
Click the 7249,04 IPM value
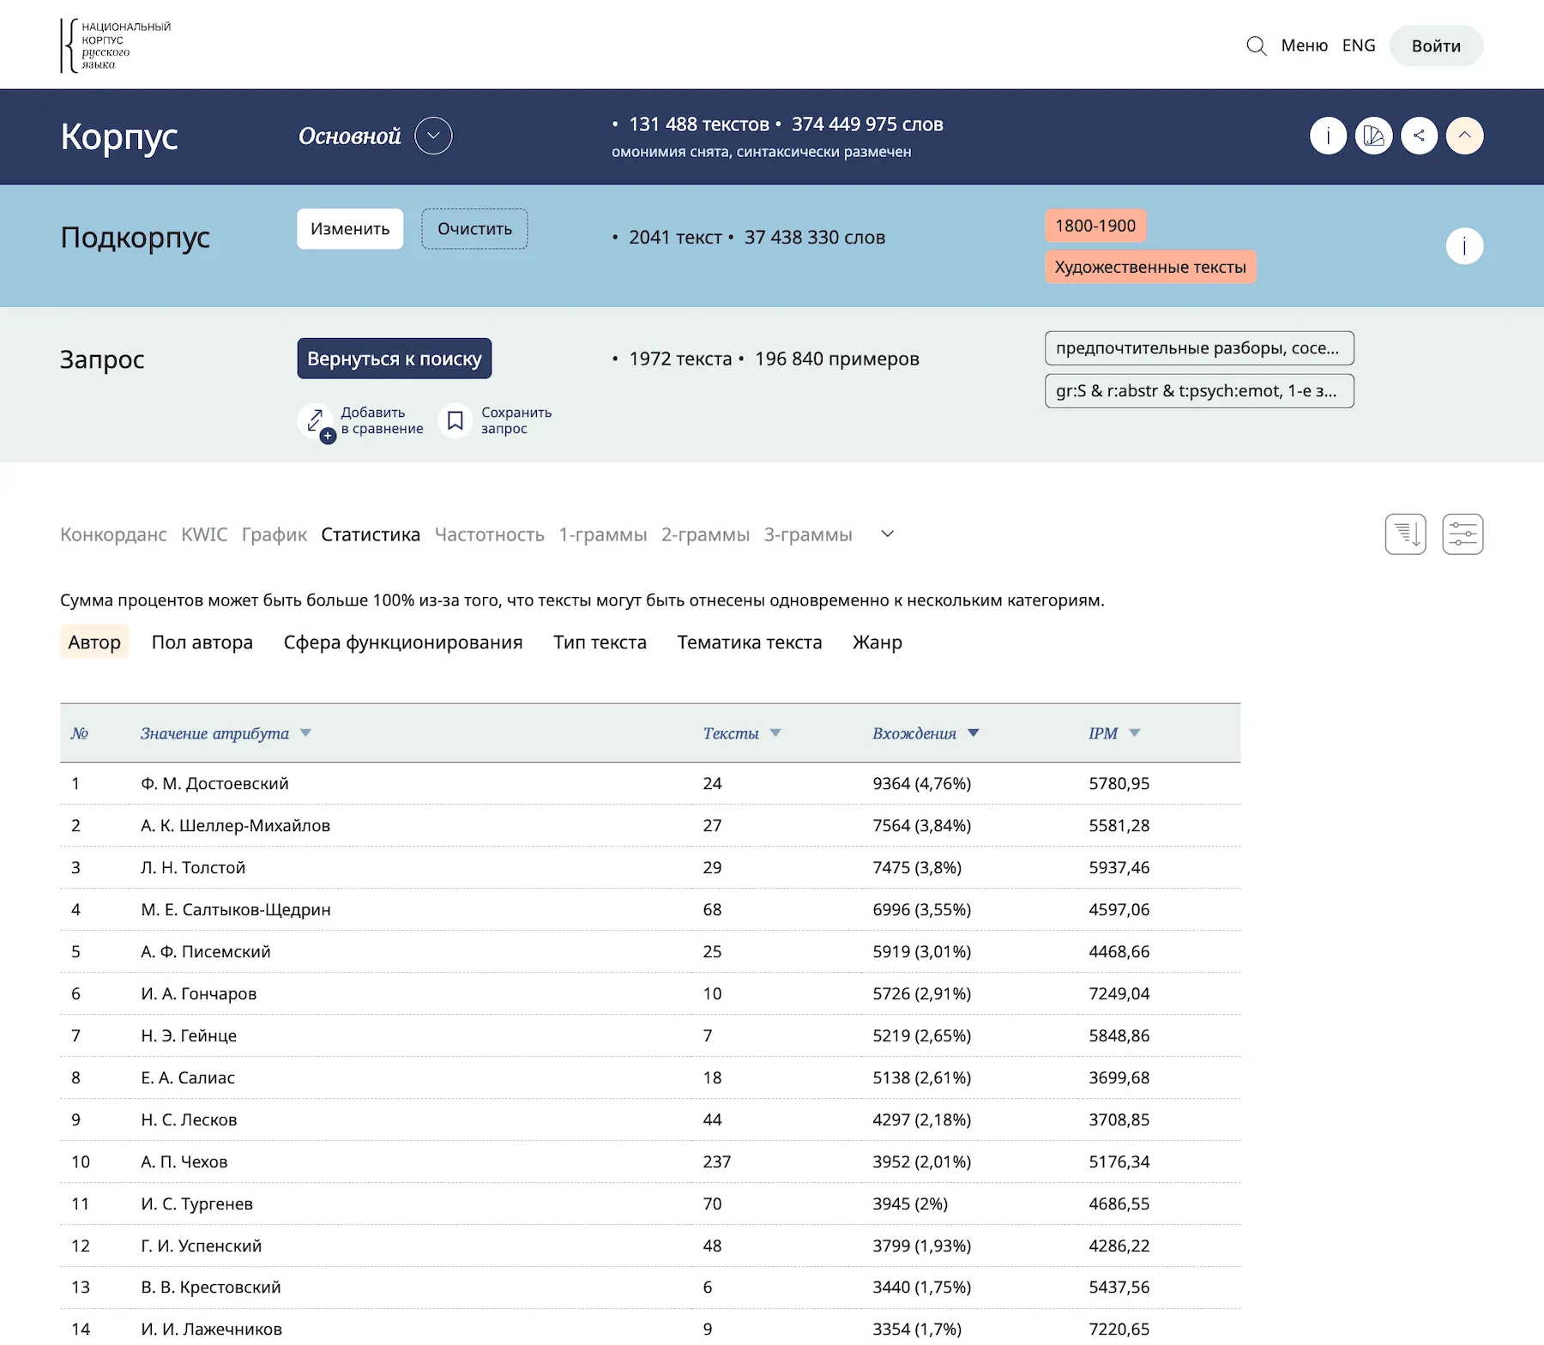click(x=1119, y=993)
